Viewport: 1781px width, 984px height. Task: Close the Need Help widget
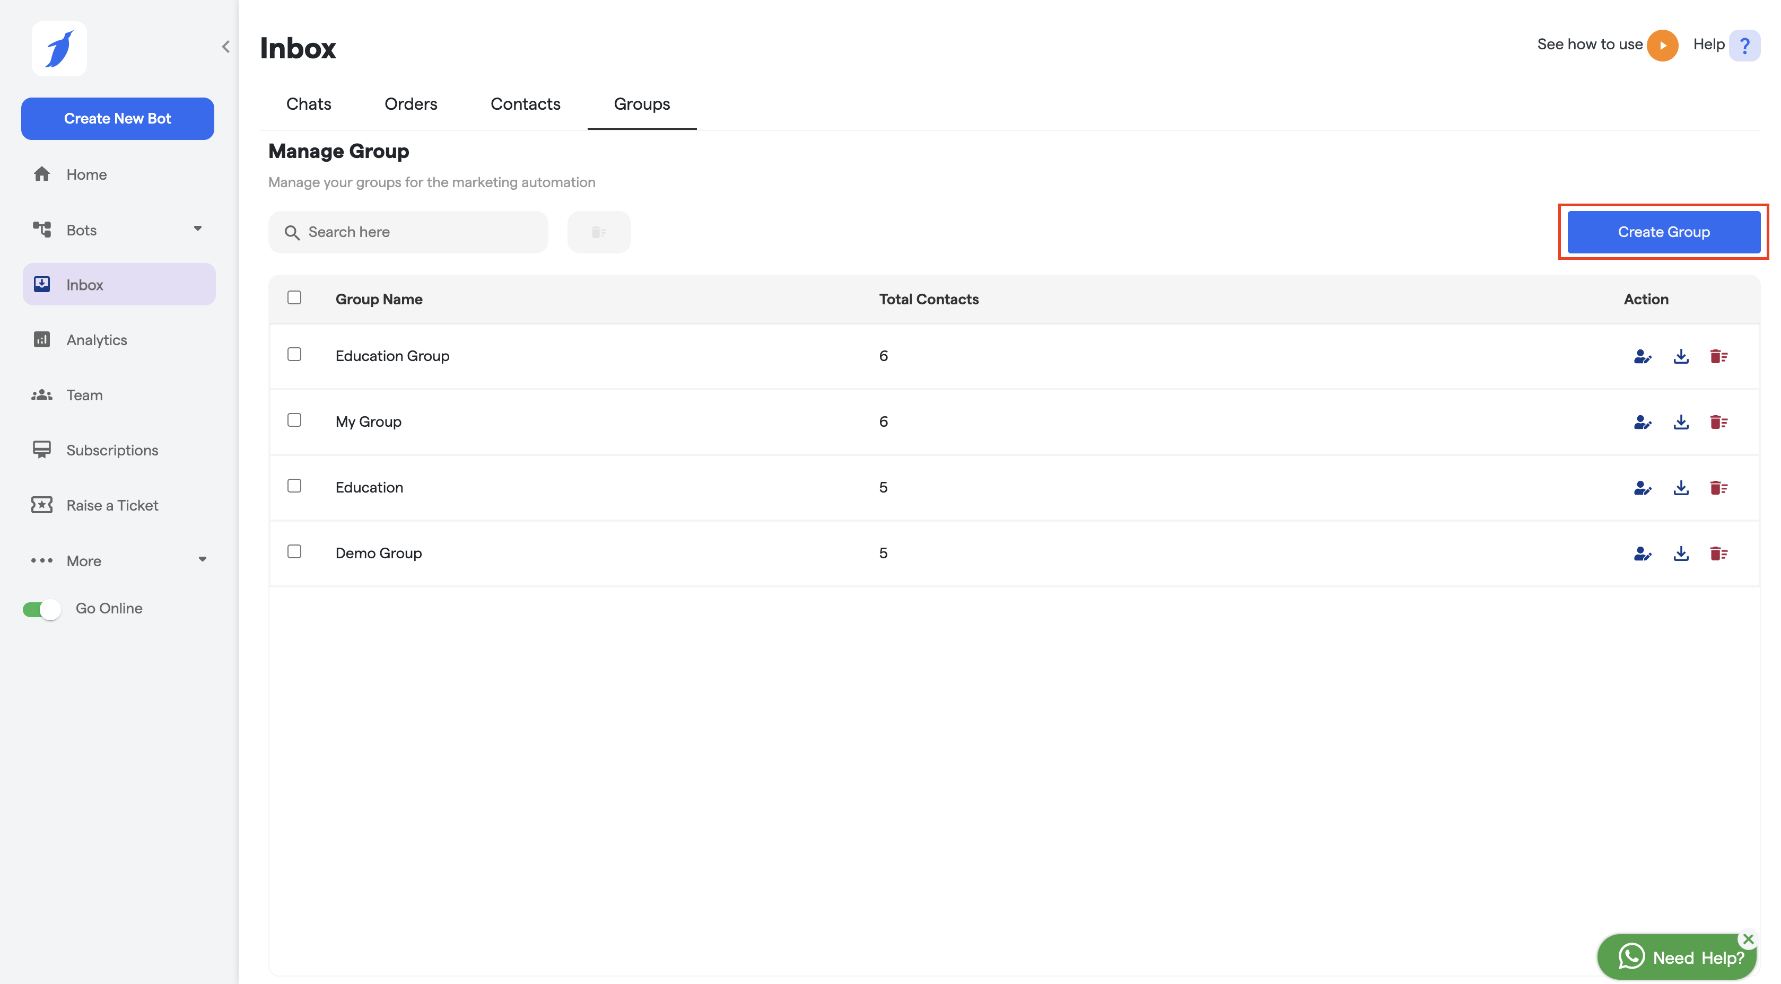(x=1749, y=939)
